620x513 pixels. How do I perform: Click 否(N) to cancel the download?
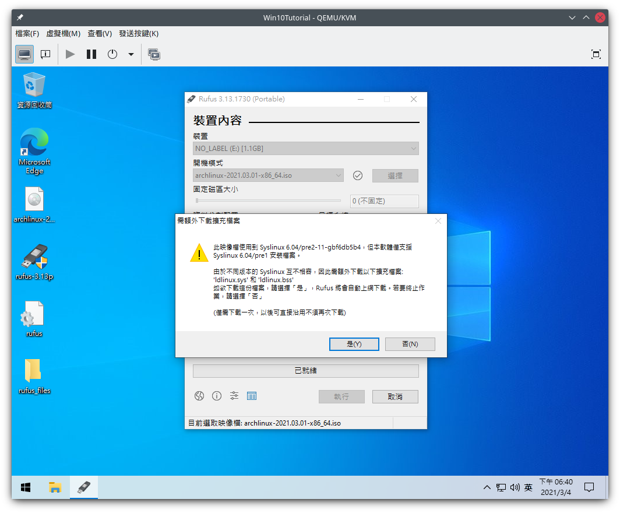coord(410,344)
